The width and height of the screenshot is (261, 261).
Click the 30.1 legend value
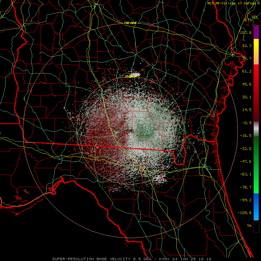coord(247,97)
